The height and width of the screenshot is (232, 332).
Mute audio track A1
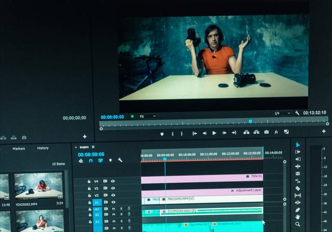click(113, 209)
